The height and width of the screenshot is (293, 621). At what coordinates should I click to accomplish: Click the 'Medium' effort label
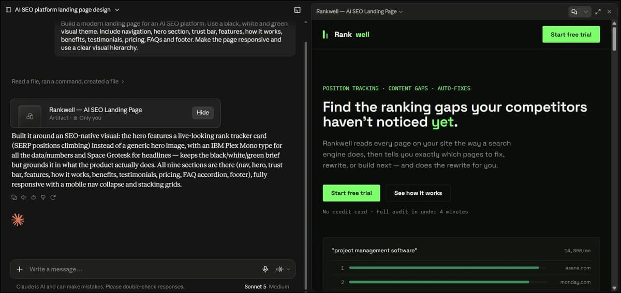coord(279,286)
